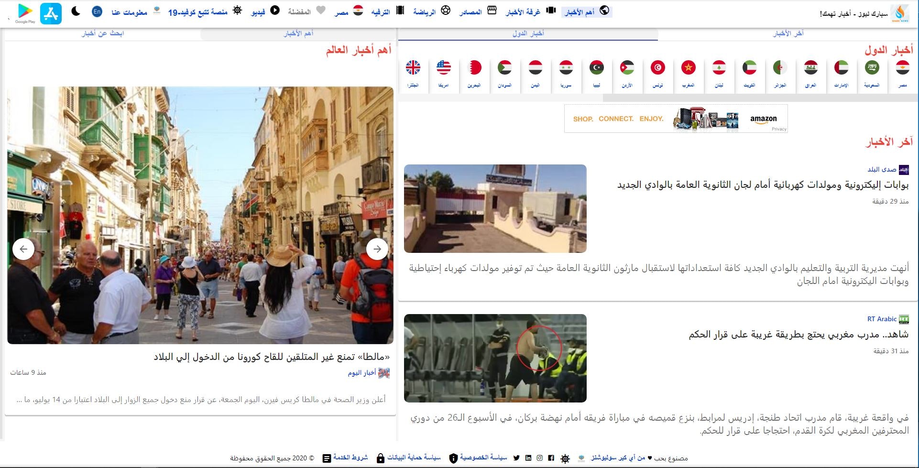The height and width of the screenshot is (468, 919).
Task: Switch language using the En toggle
Action: point(97,11)
